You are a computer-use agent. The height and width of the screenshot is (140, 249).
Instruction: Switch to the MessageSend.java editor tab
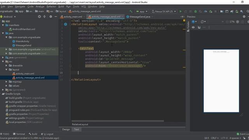tap(140, 17)
